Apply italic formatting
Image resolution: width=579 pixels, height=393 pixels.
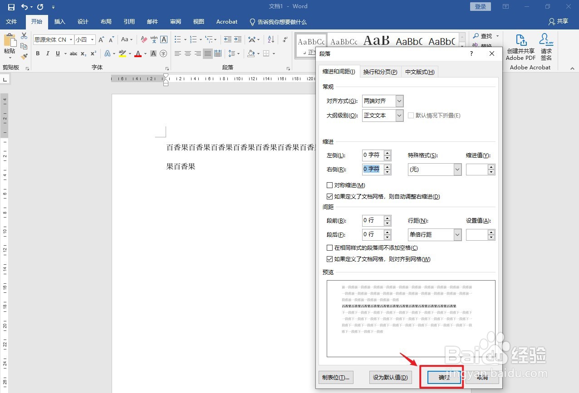[x=48, y=53]
